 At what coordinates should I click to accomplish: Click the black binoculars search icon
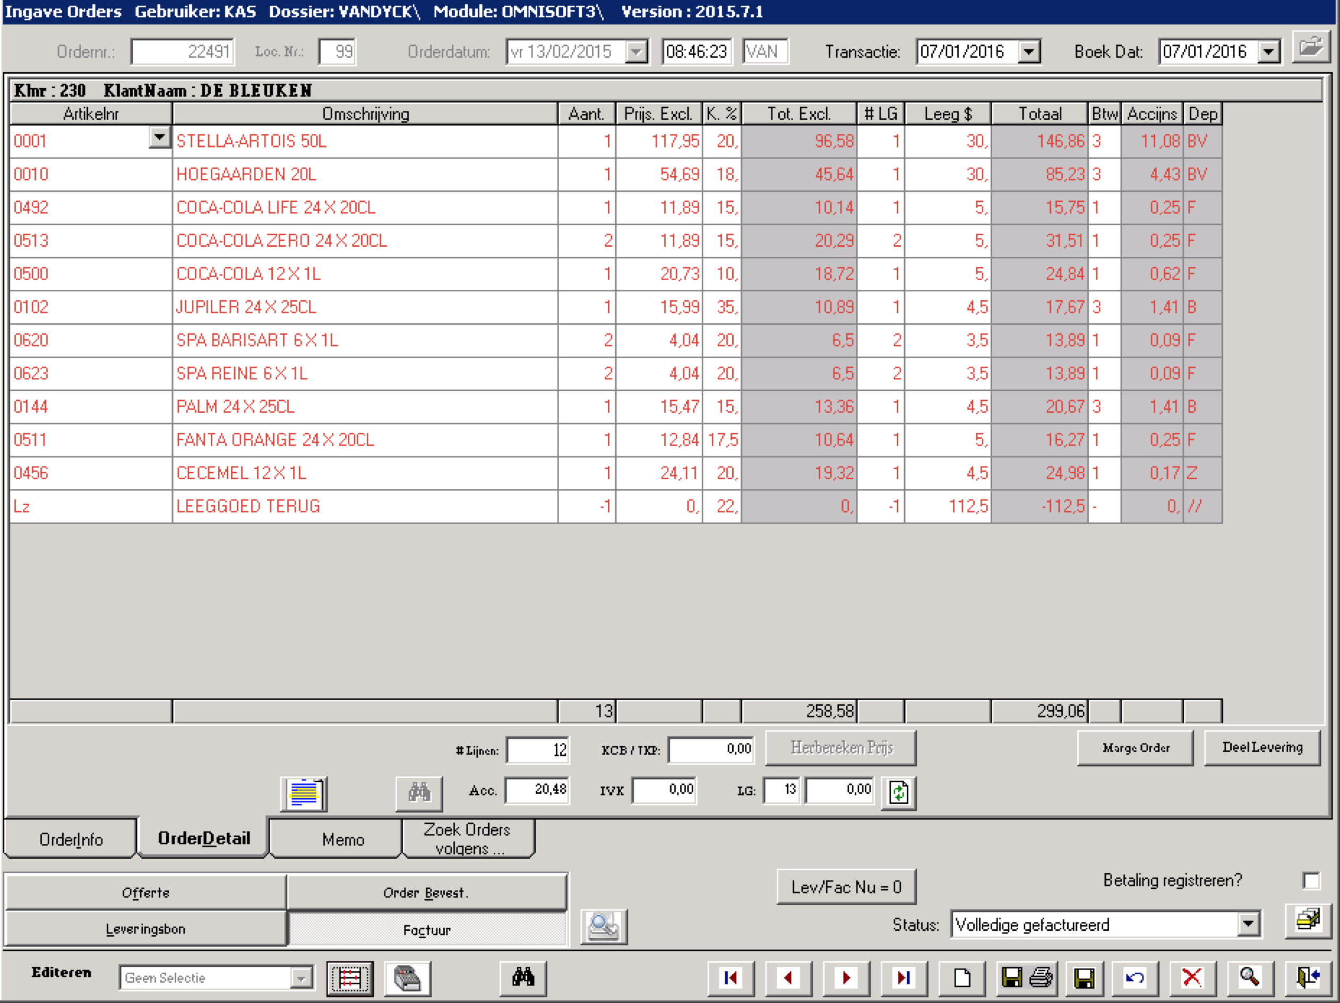(523, 978)
